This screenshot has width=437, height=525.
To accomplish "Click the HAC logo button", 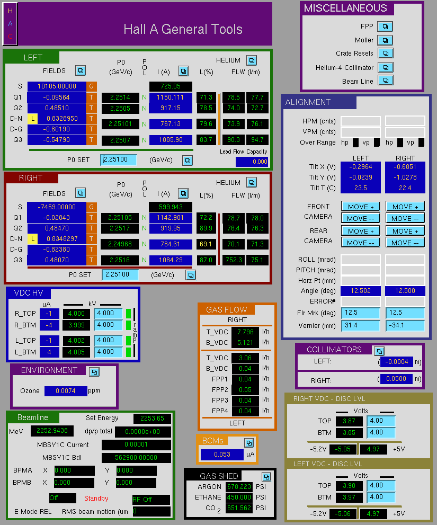I will pyautogui.click(x=10, y=24).
